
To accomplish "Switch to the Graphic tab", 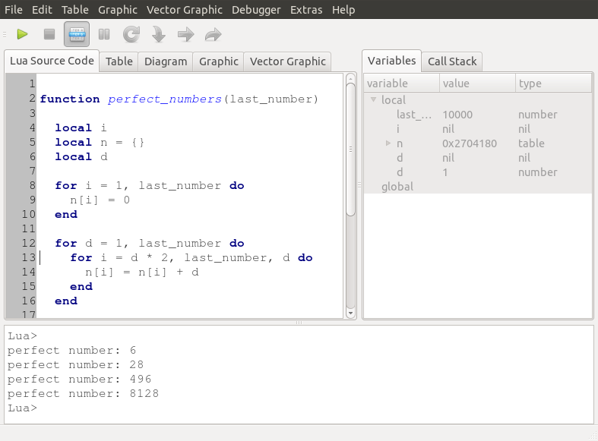I will point(219,61).
